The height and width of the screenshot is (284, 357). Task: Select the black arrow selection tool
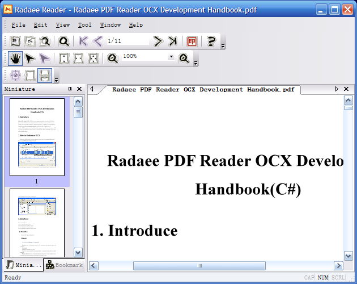[30, 59]
